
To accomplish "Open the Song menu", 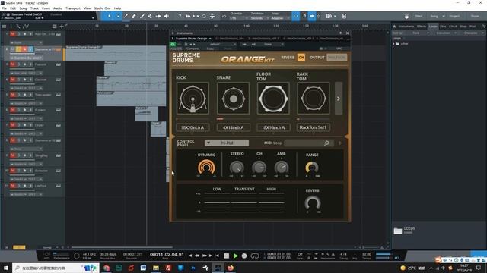I will 23,8.
